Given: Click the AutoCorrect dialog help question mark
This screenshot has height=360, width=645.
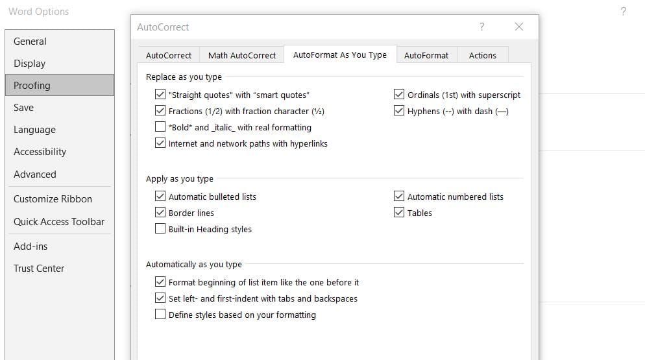Looking at the screenshot, I should point(481,27).
